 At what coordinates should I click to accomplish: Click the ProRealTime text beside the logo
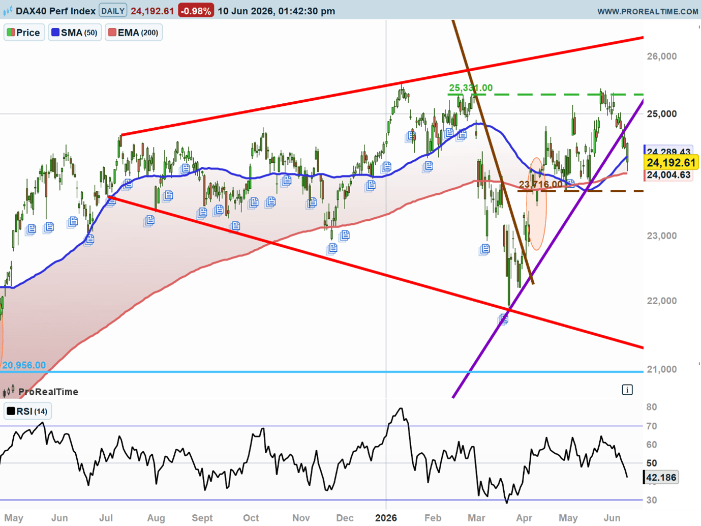[x=48, y=392]
